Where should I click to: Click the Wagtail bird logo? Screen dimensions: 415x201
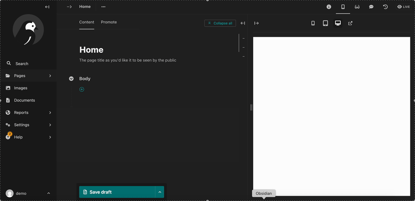[x=28, y=29]
